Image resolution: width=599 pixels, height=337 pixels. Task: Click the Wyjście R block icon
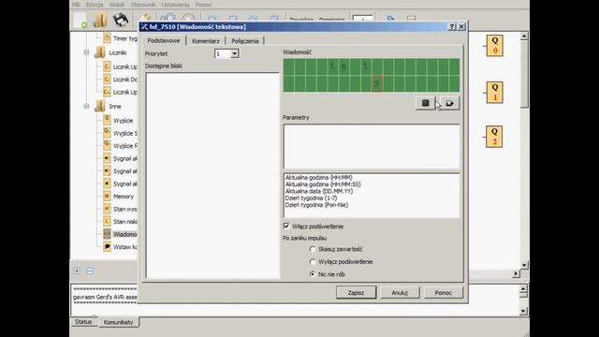(107, 145)
